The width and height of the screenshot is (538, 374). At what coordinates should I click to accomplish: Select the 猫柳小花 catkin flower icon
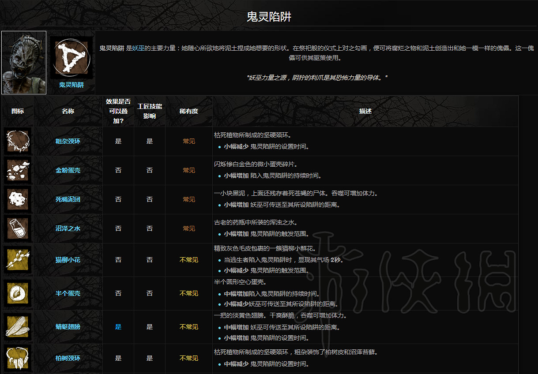click(17, 260)
